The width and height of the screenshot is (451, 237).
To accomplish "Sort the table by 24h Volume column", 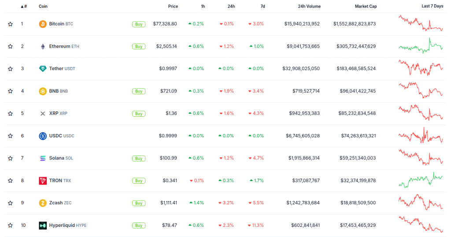I will click(309, 6).
